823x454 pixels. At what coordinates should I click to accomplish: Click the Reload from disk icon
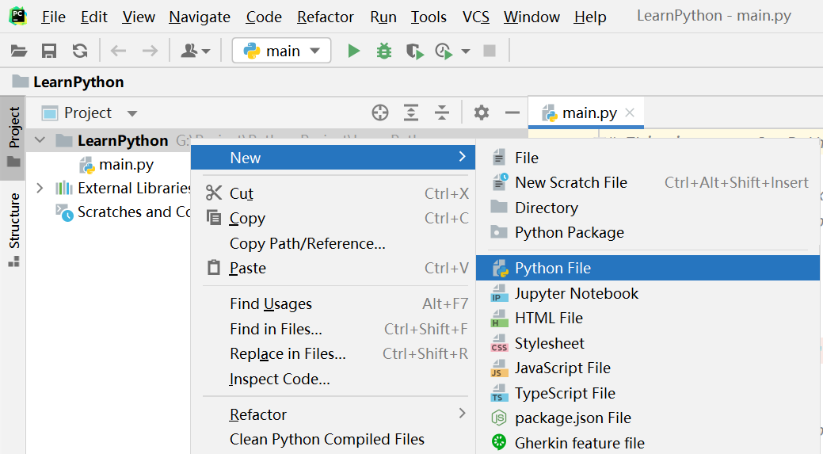[x=80, y=51]
